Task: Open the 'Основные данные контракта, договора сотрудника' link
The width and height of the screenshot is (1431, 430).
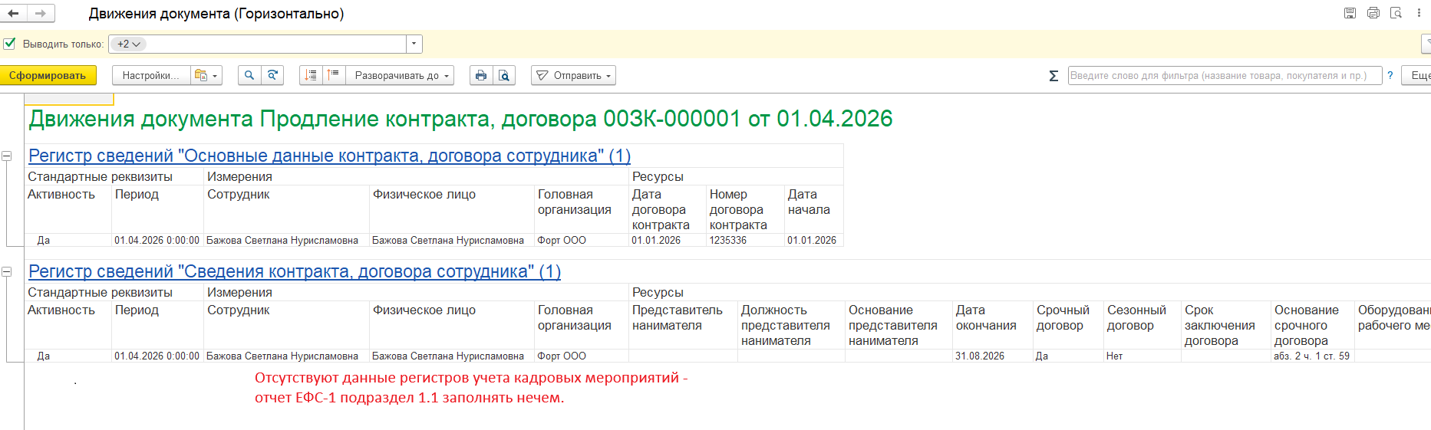Action: [329, 156]
